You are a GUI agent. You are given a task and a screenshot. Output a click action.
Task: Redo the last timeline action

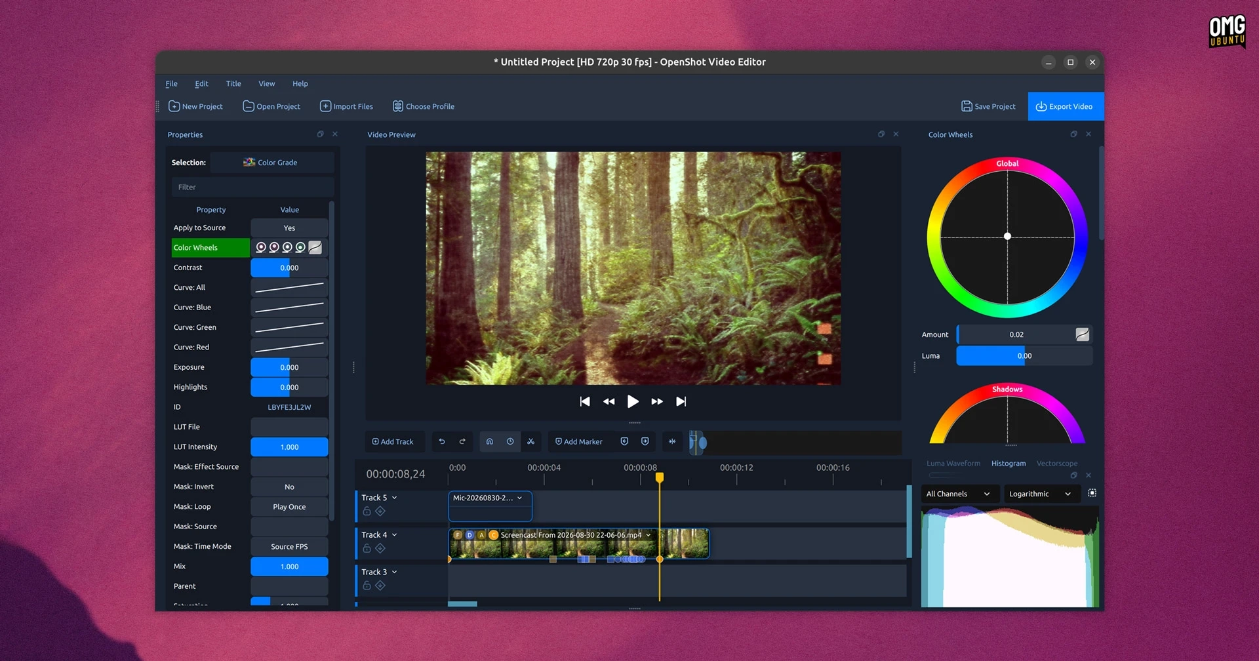[x=462, y=441]
